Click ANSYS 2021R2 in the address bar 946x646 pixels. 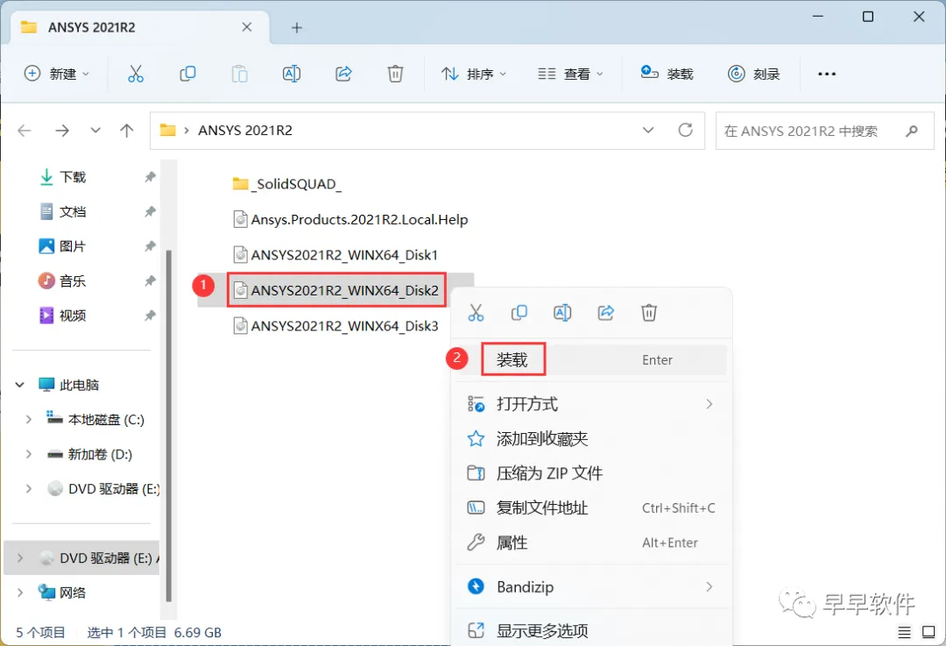click(245, 131)
